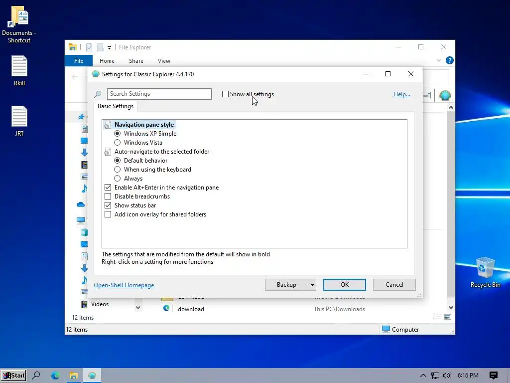The width and height of the screenshot is (510, 383).
Task: Open taskbar search magnifier
Action: (x=36, y=375)
